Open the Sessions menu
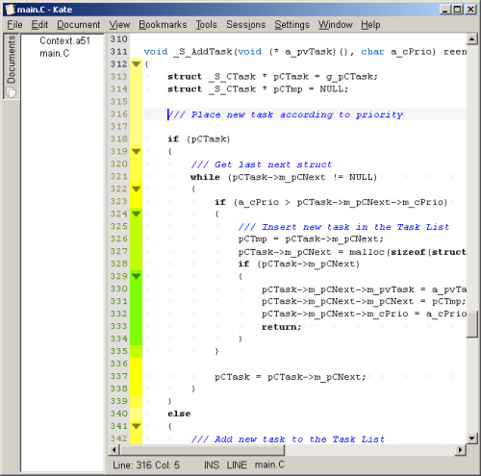Viewport: 481px width, 476px height. coord(245,25)
